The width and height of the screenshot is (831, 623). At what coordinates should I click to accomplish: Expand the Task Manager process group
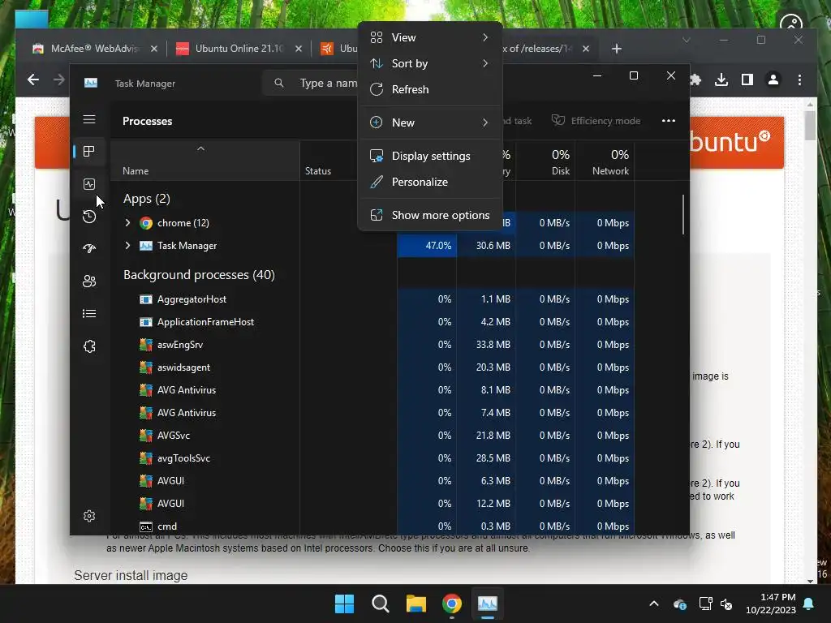tap(127, 246)
